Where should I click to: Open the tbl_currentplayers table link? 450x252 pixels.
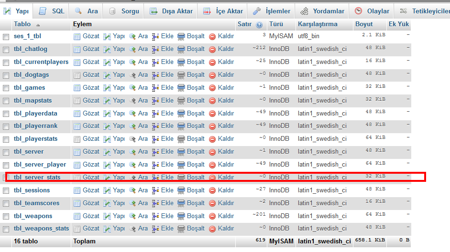[x=41, y=62]
